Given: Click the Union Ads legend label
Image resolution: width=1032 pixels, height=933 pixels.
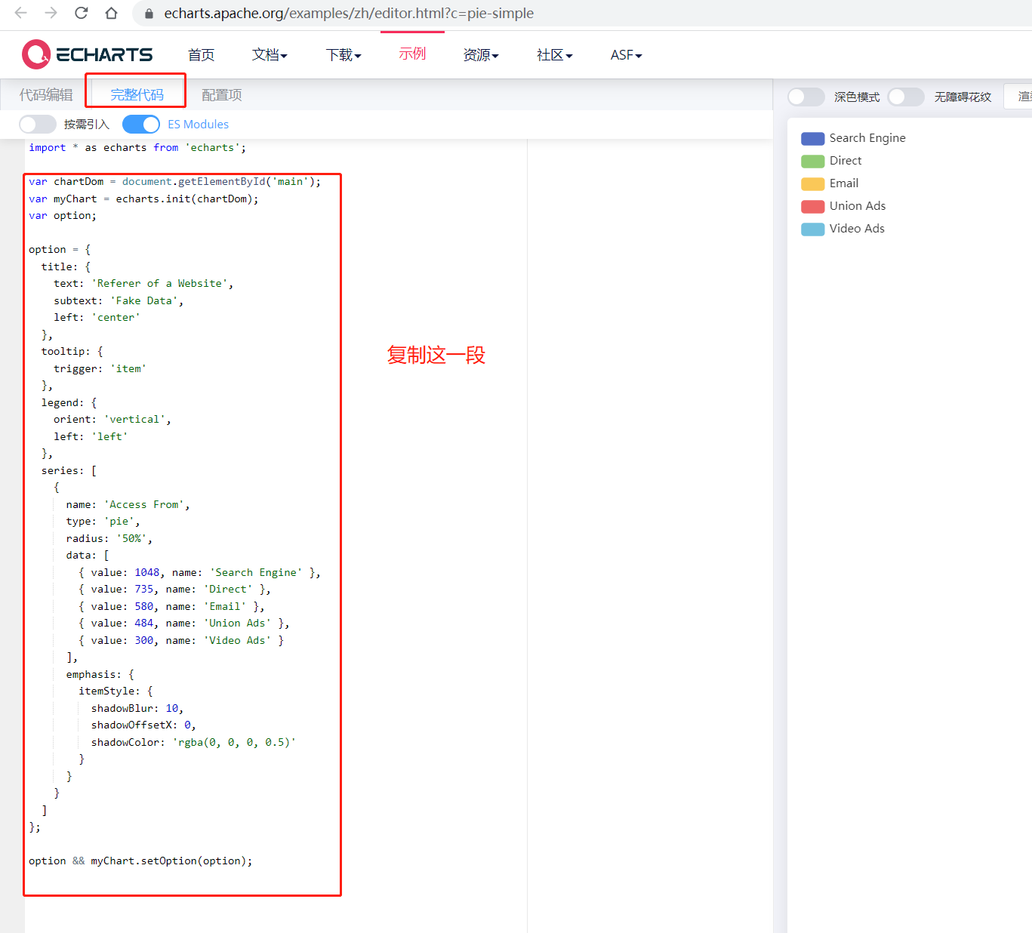Looking at the screenshot, I should (858, 205).
